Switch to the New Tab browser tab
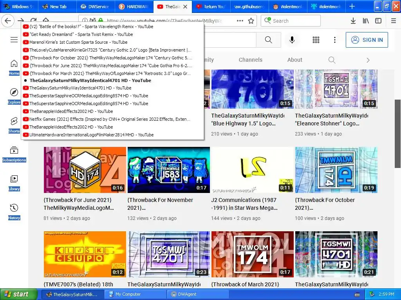Image resolution: width=401 pixels, height=300 pixels. click(57, 7)
